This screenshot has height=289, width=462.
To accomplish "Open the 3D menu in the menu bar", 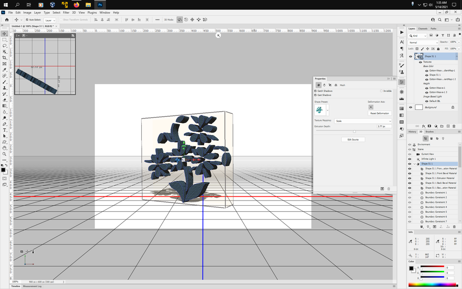I will pyautogui.click(x=74, y=13).
